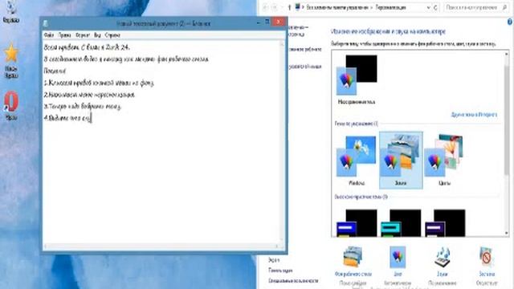Place cursor in Notepad line starting with 4.
The width and height of the screenshot is (514, 289).
(67, 118)
